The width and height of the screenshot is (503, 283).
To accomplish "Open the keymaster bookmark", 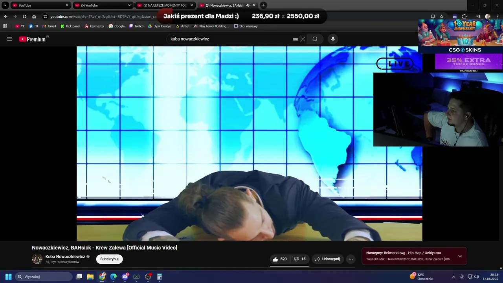I will point(94,26).
